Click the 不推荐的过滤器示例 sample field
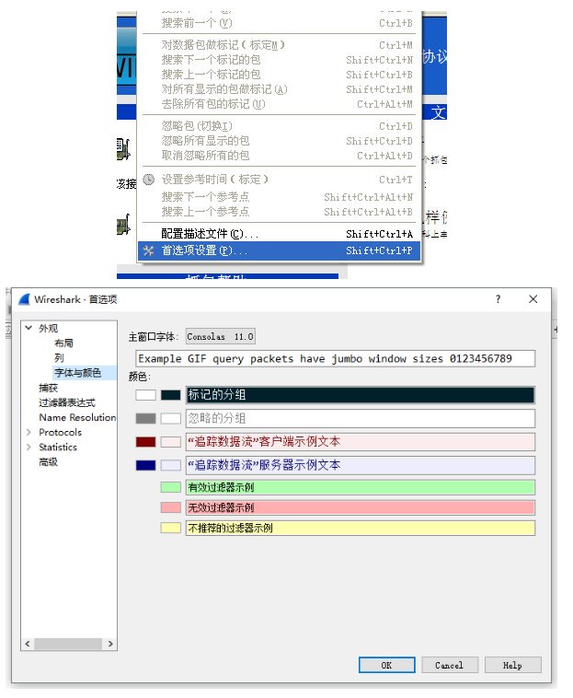 [361, 528]
